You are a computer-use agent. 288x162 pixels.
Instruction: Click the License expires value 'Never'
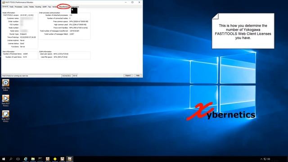pos(22,40)
